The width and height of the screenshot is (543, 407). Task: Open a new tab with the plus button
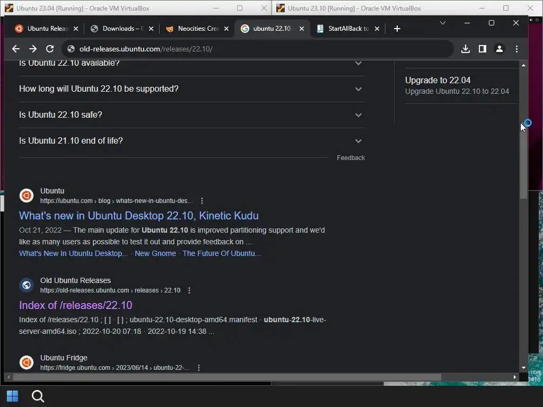coord(397,29)
